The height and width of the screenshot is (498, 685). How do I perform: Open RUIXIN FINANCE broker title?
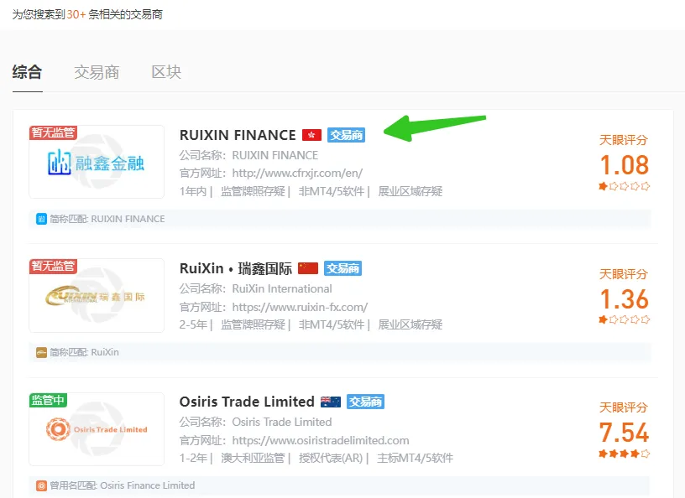(238, 135)
